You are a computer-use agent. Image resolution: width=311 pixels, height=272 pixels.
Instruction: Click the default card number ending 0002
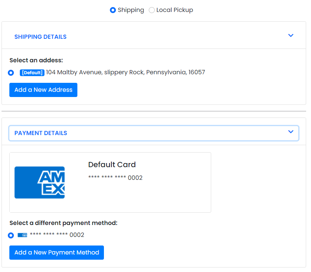[x=116, y=178]
